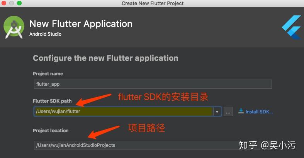Click the Project name input field
Screen dimensions: 304x158
click(x=153, y=84)
